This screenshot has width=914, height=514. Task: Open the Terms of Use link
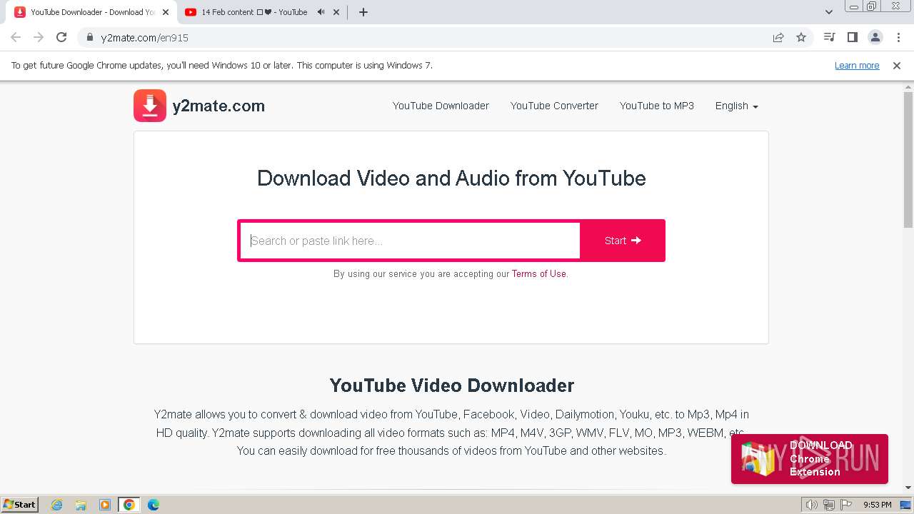point(539,273)
